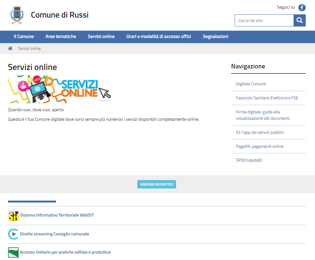Click the streaming play icon
315x260 pixels.
(x=13, y=234)
